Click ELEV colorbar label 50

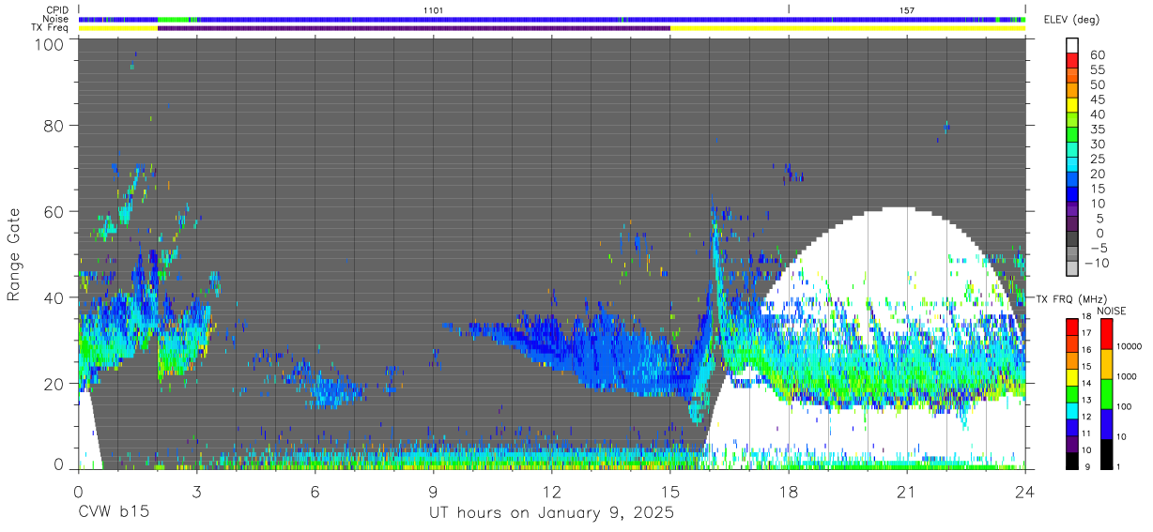pos(1098,85)
